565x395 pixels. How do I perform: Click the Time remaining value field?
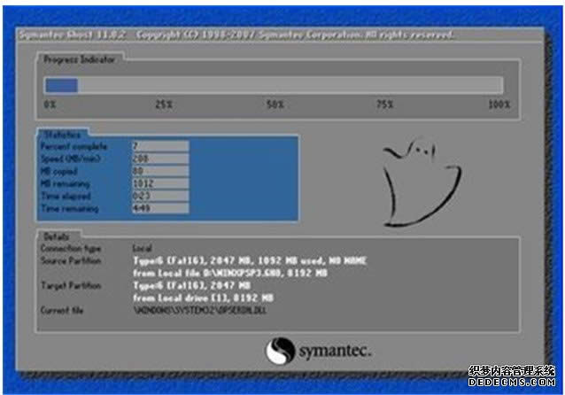[159, 208]
